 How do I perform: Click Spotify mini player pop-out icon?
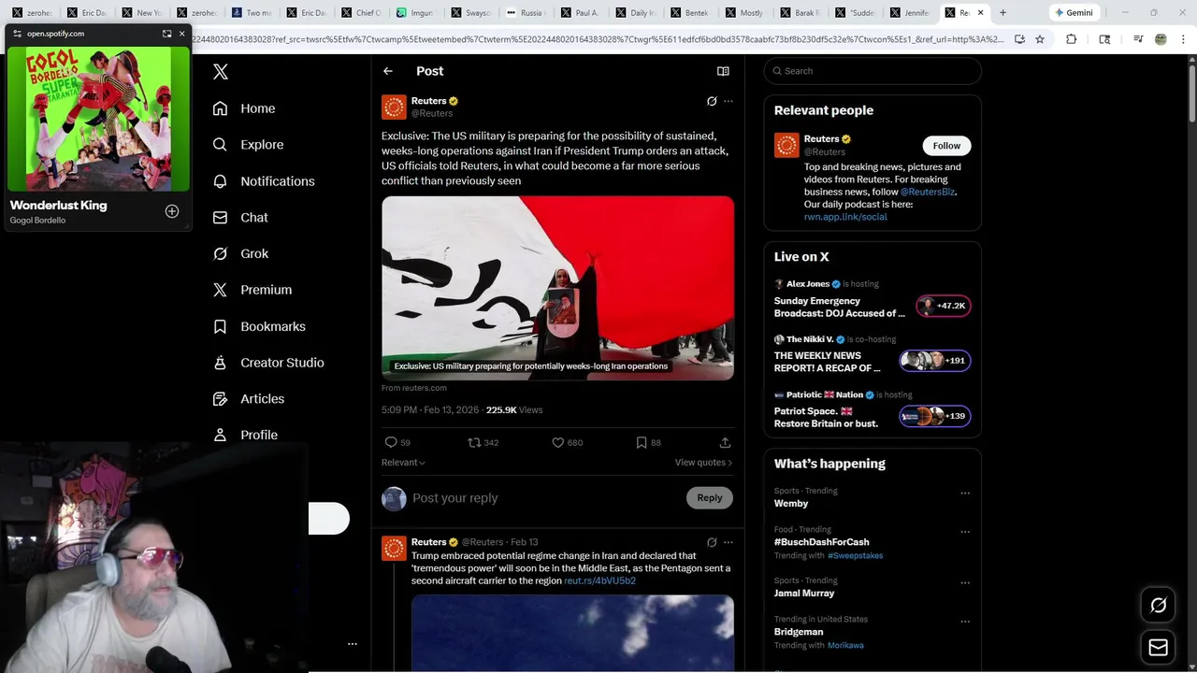tap(166, 34)
